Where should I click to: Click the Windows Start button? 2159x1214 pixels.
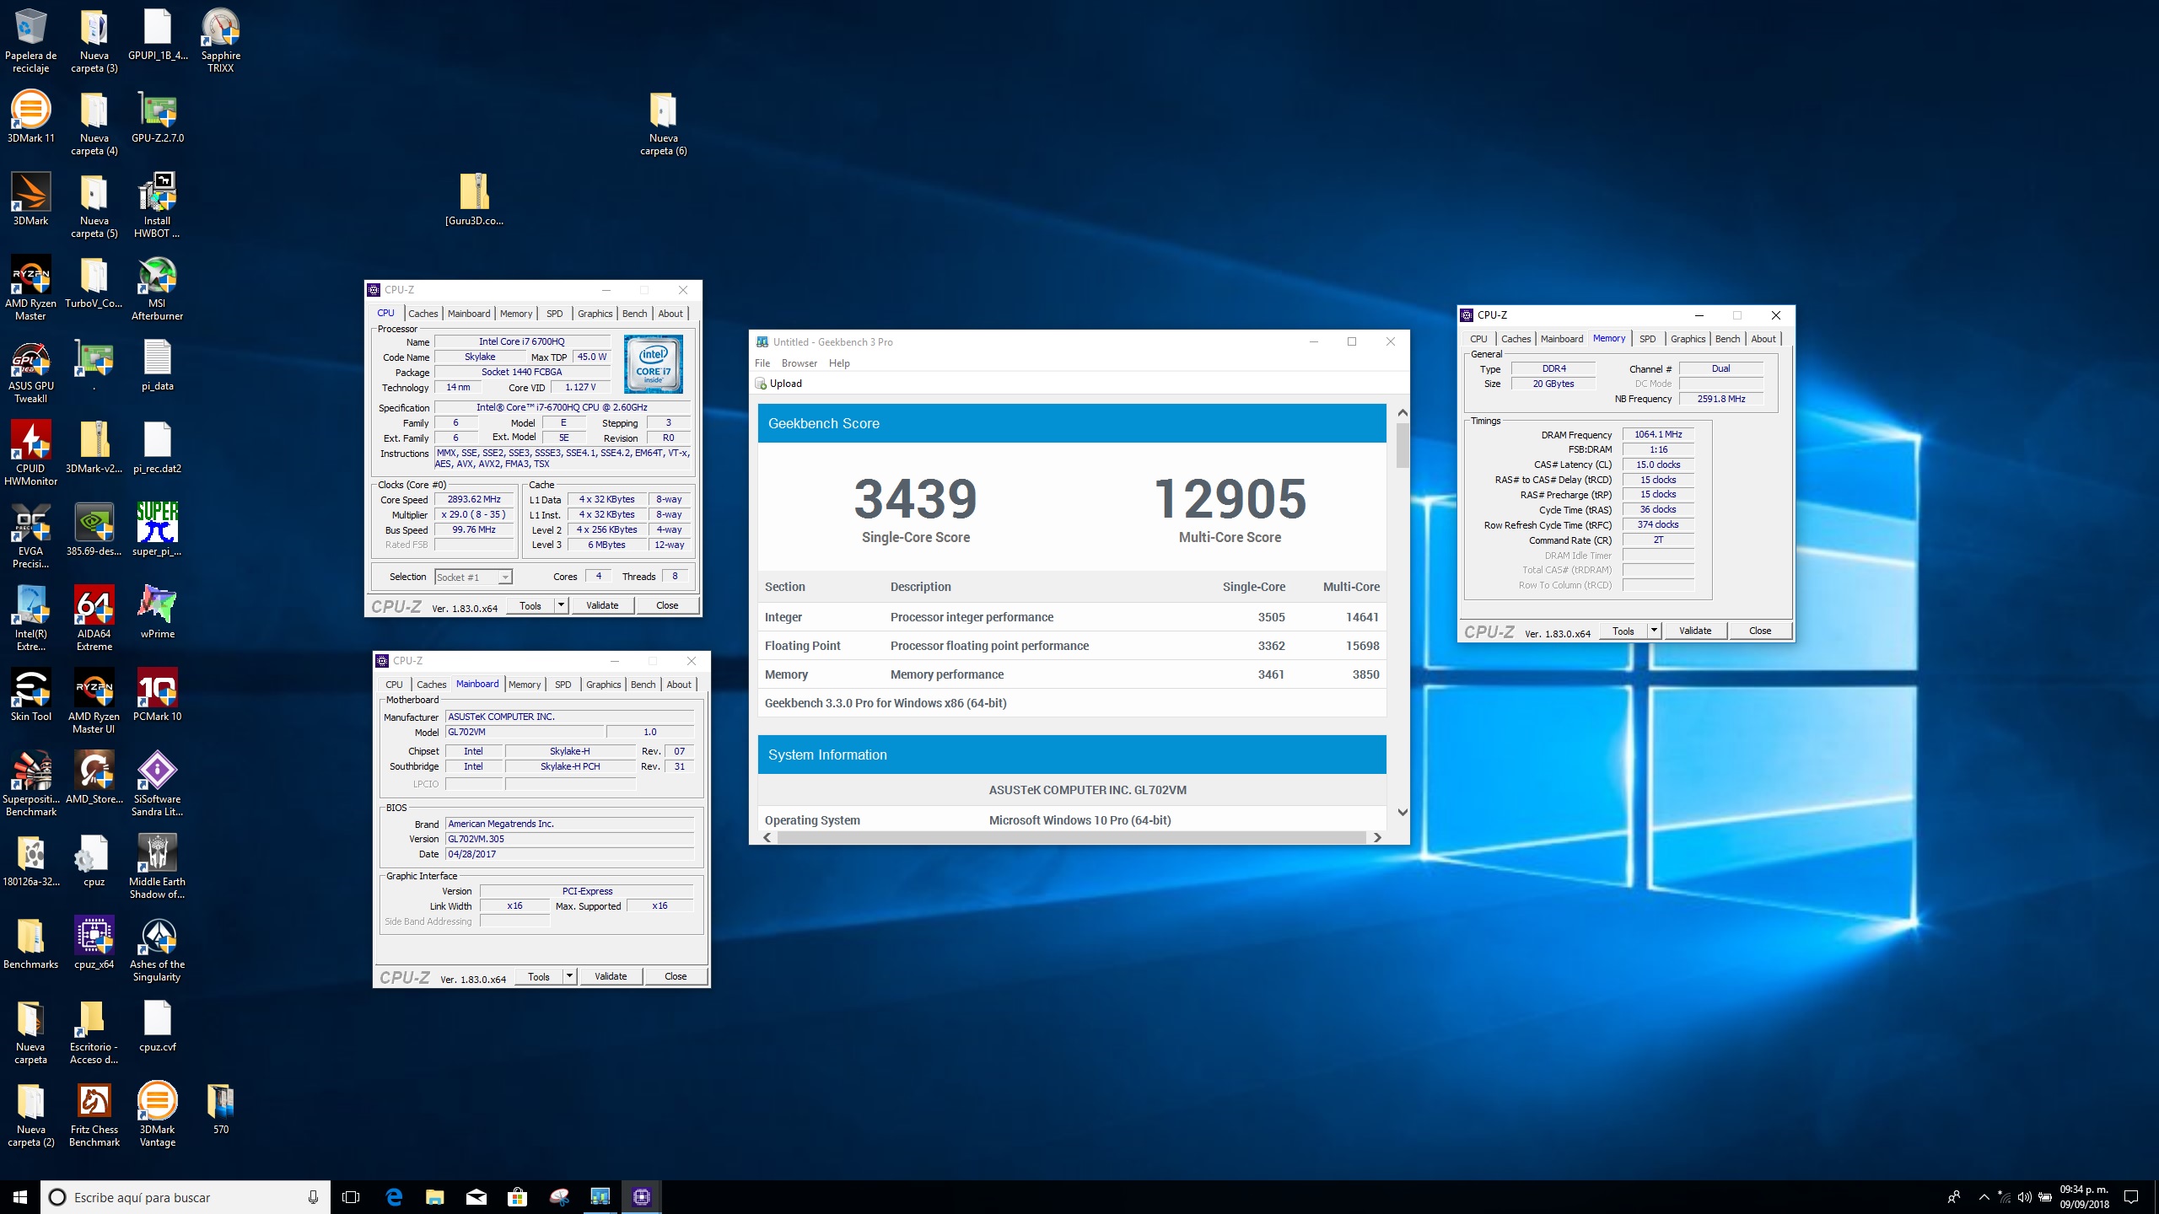coord(20,1197)
